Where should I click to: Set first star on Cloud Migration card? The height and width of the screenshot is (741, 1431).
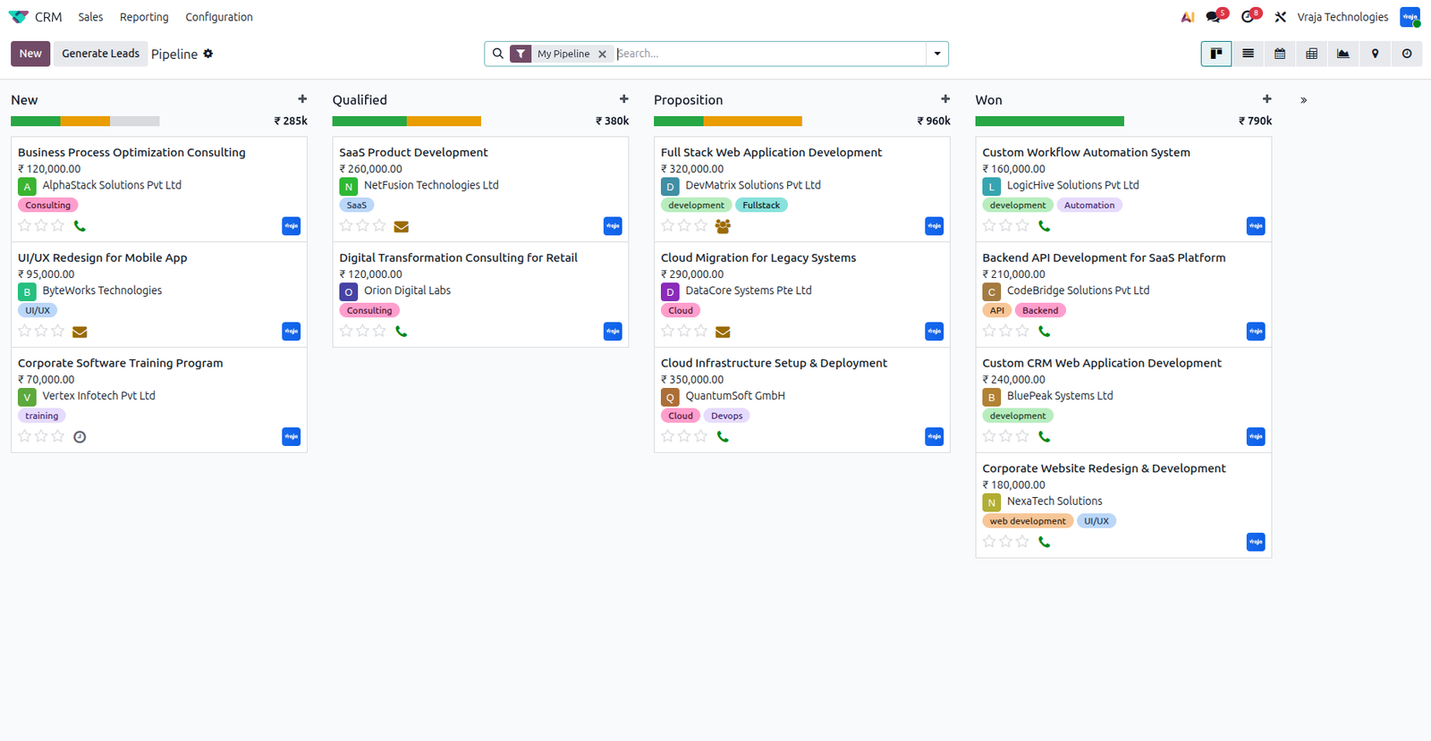click(668, 331)
